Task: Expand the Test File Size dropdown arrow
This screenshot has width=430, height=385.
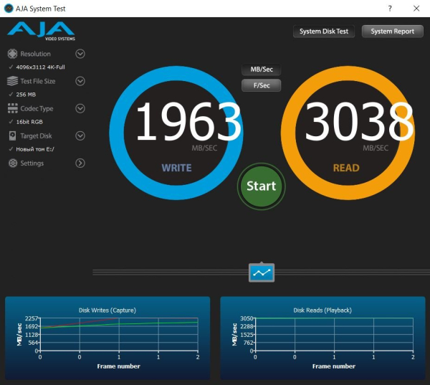Action: pos(80,81)
